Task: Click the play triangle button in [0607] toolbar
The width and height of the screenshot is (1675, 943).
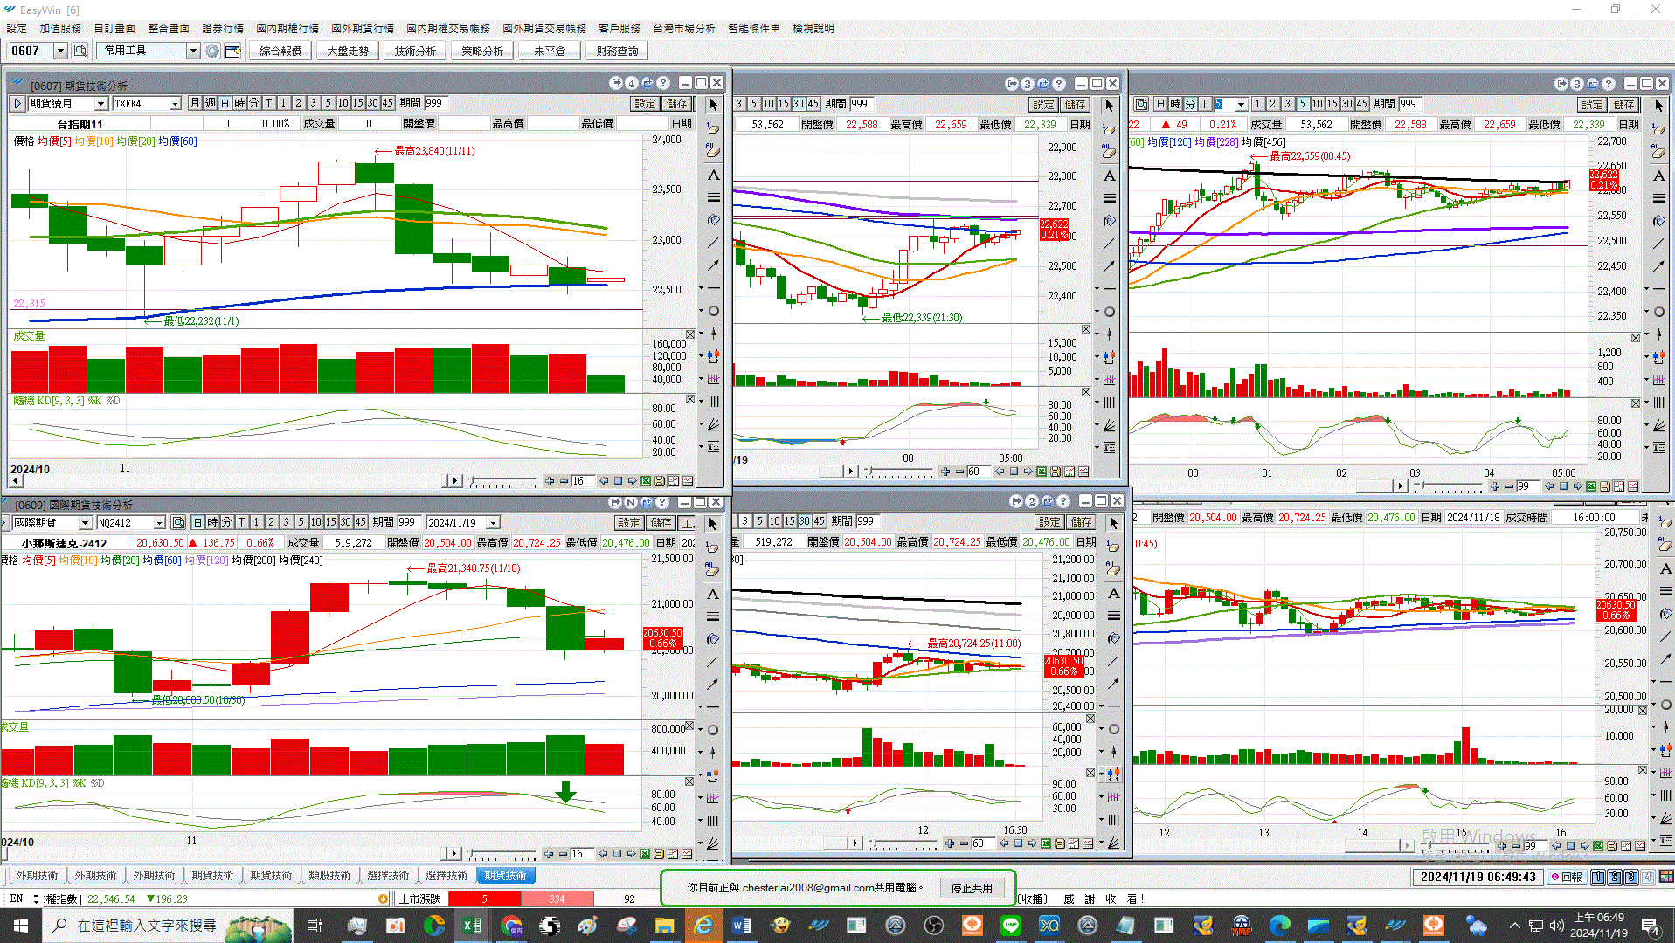Action: [x=17, y=103]
